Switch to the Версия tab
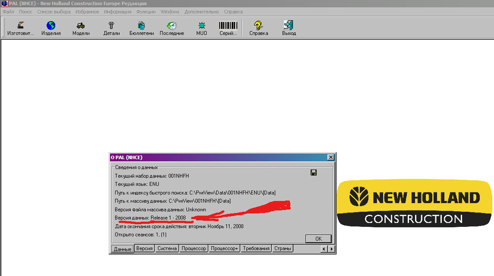The image size is (494, 276). point(144,248)
